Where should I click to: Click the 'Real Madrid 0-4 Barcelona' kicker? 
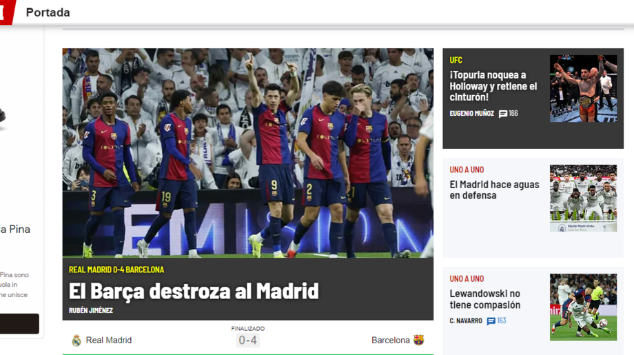click(x=116, y=270)
